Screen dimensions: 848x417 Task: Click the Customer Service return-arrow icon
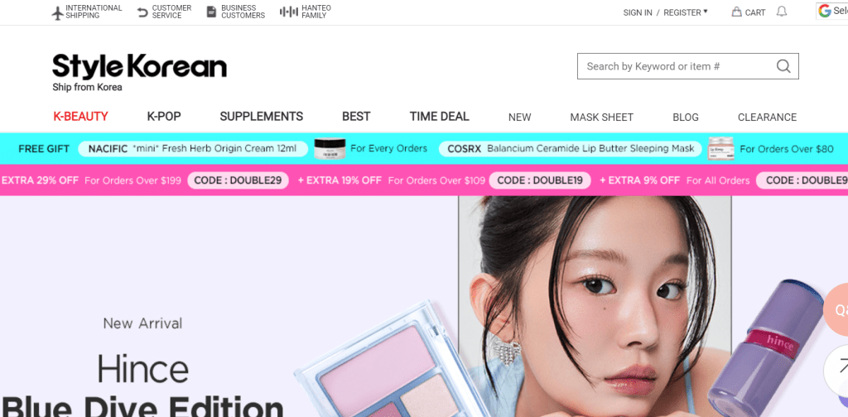point(142,12)
